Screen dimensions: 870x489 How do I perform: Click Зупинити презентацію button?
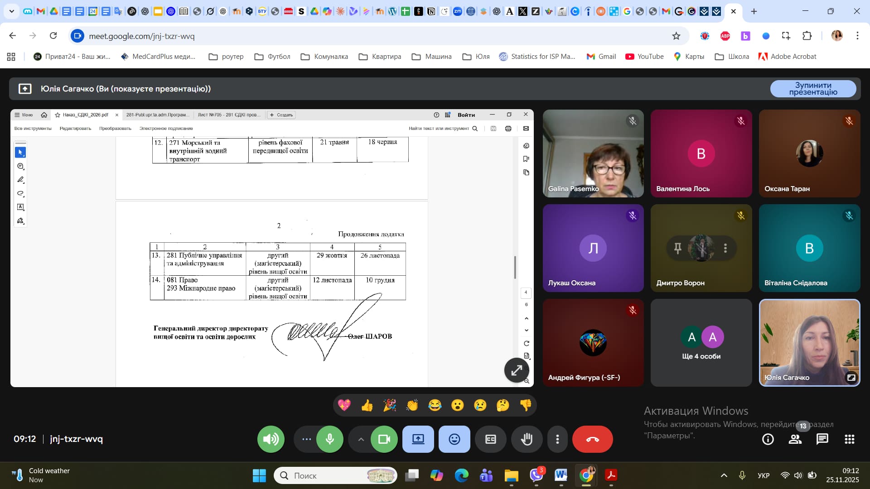click(x=813, y=88)
